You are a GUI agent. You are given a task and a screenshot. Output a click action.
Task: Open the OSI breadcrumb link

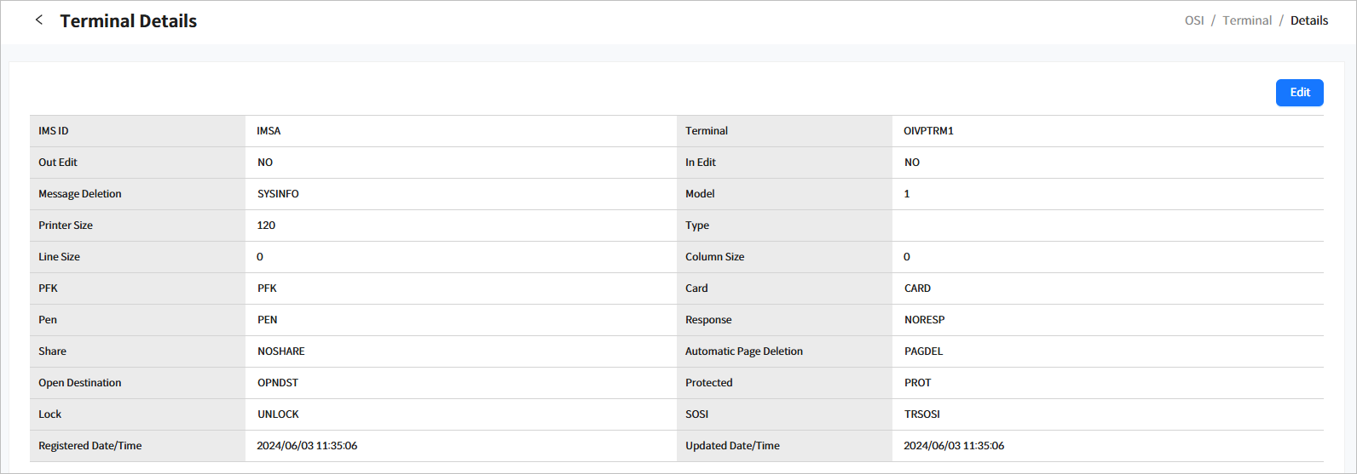click(x=1194, y=20)
